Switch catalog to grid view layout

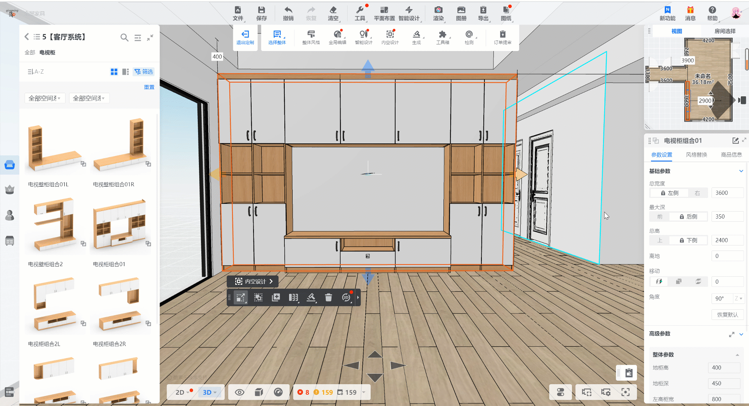[114, 72]
